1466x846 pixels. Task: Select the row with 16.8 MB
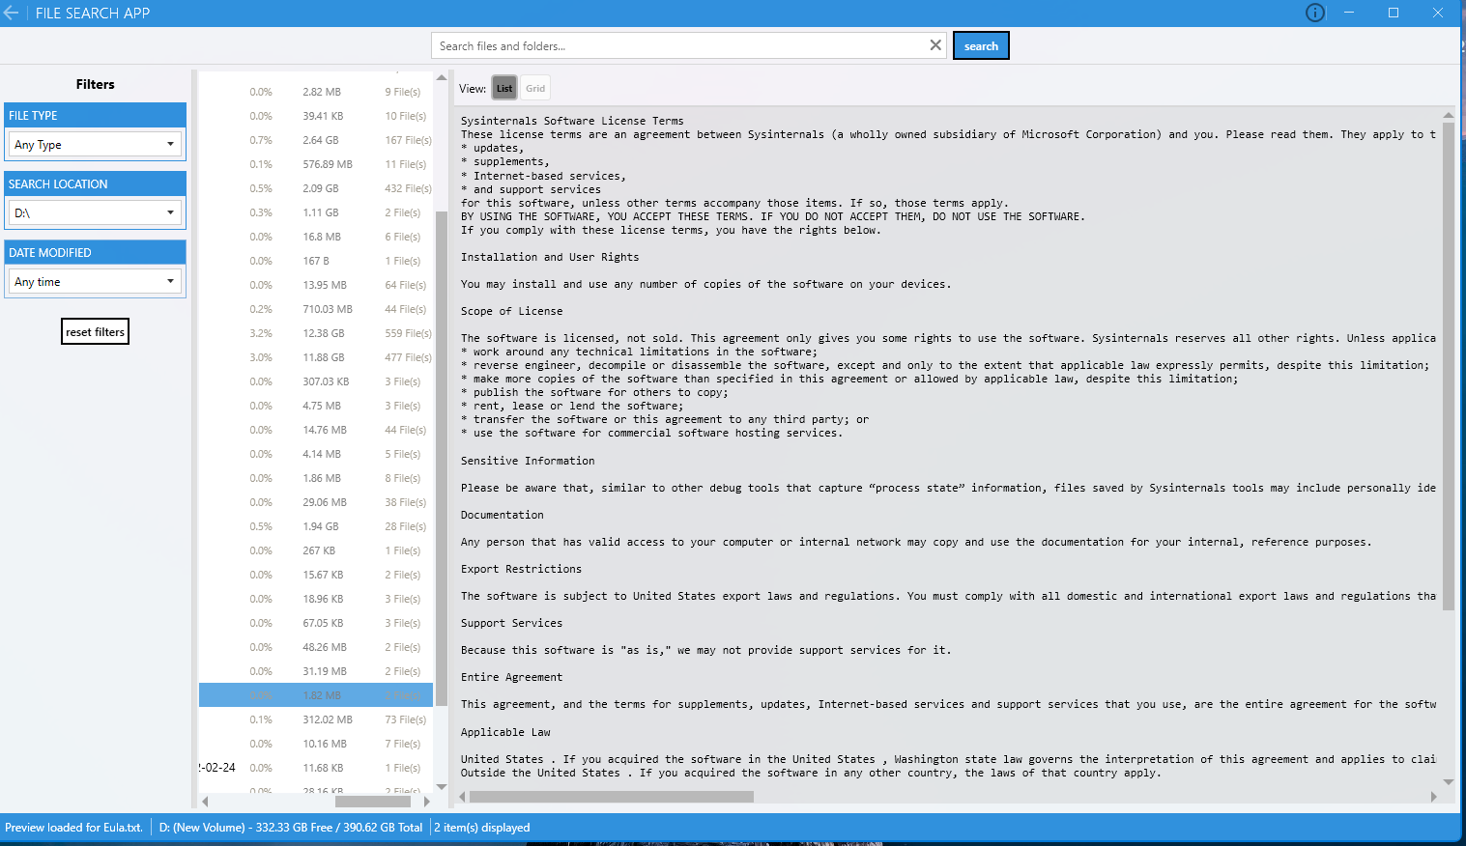316,237
